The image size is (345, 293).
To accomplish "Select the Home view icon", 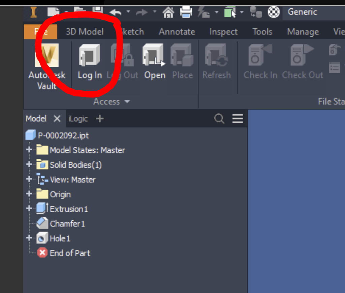I will (168, 12).
